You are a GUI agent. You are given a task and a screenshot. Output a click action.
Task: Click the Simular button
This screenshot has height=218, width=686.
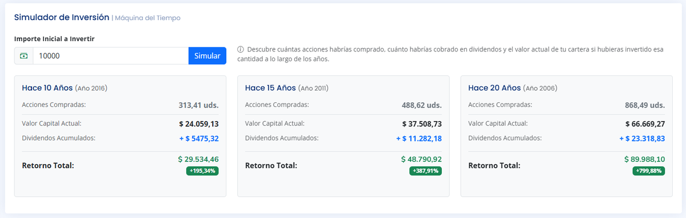pyautogui.click(x=207, y=56)
